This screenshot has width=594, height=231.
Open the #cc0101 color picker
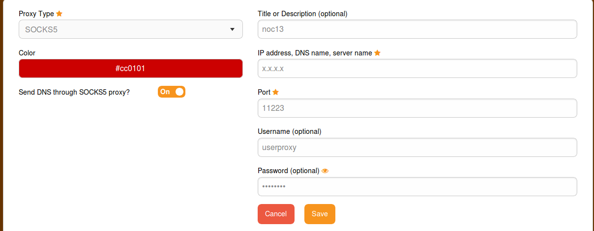tap(130, 69)
